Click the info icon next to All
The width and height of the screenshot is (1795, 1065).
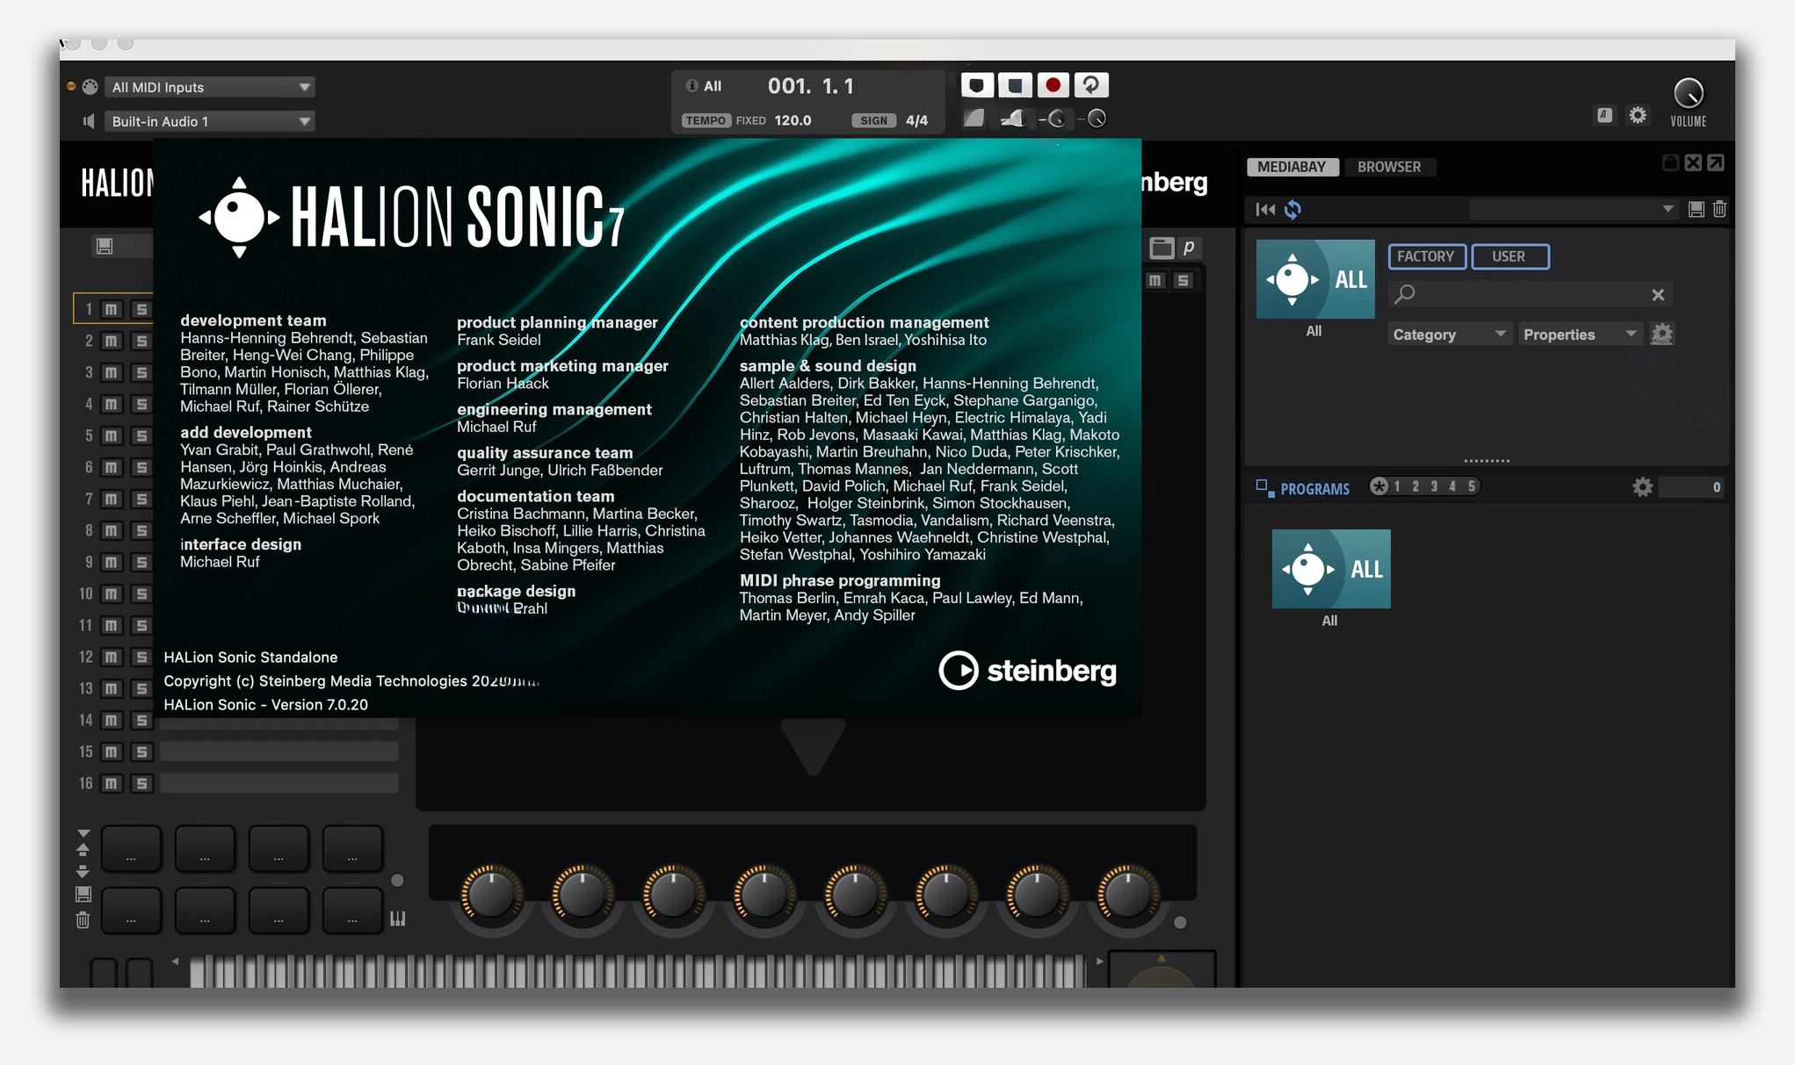point(691,85)
